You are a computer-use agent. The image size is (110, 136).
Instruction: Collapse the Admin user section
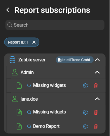(97, 72)
